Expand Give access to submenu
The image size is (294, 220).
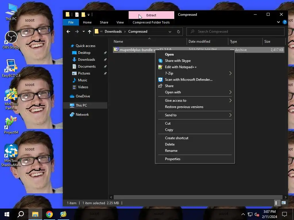[x=195, y=101]
